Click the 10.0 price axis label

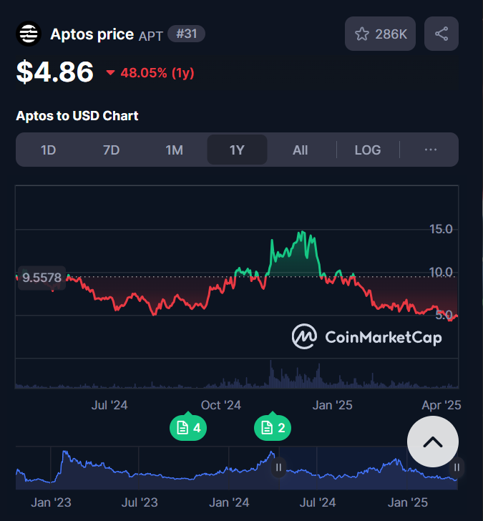[441, 273]
